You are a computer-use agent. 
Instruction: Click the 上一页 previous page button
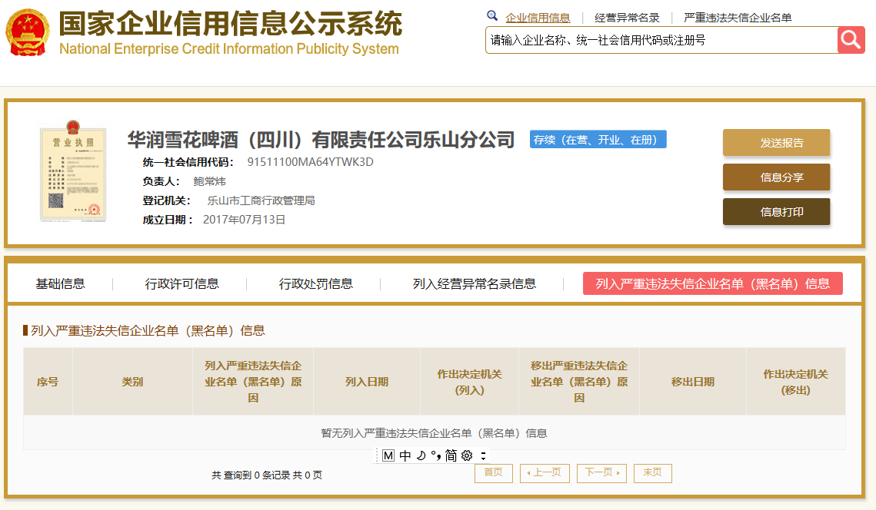[x=545, y=472]
